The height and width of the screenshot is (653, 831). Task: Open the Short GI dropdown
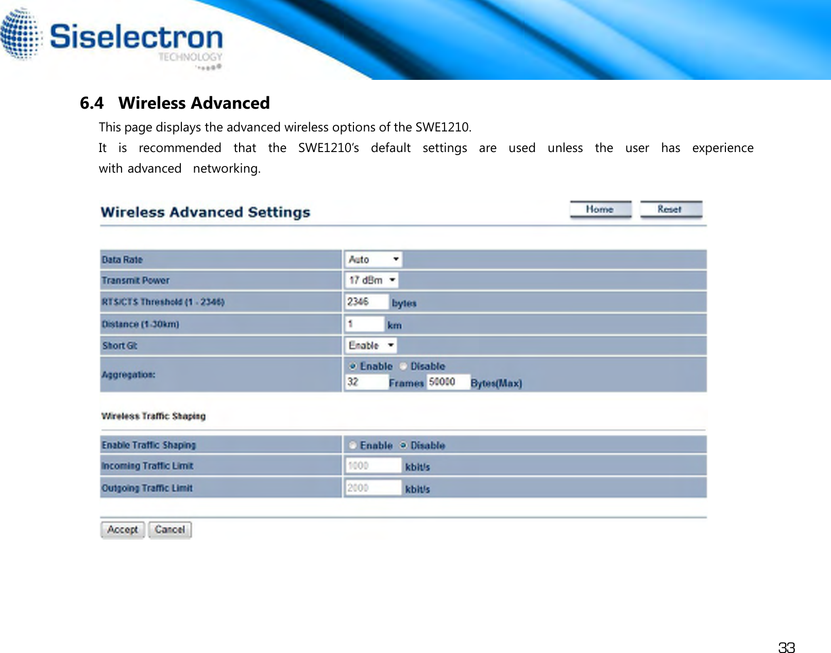point(370,345)
